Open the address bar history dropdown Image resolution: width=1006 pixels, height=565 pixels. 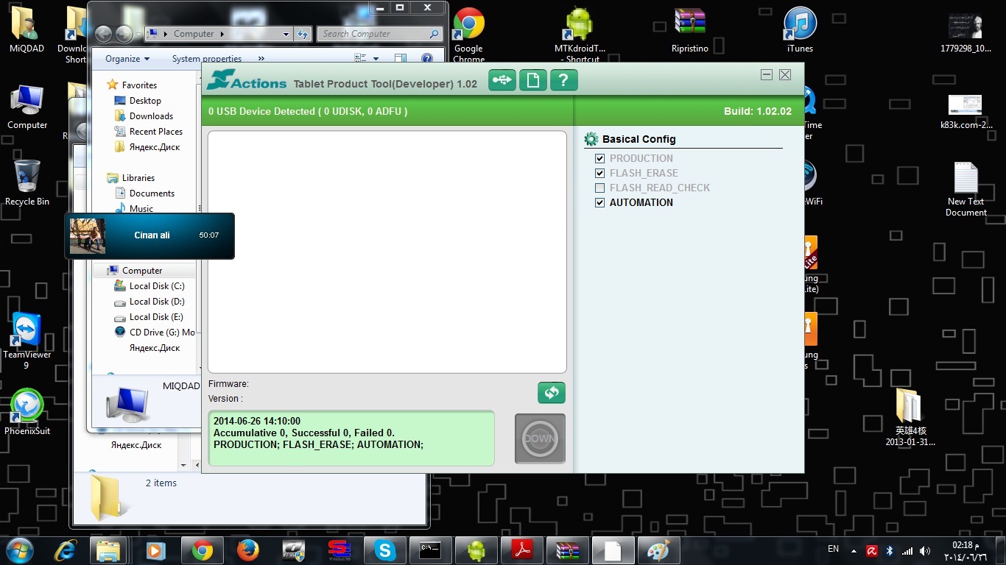pyautogui.click(x=286, y=34)
